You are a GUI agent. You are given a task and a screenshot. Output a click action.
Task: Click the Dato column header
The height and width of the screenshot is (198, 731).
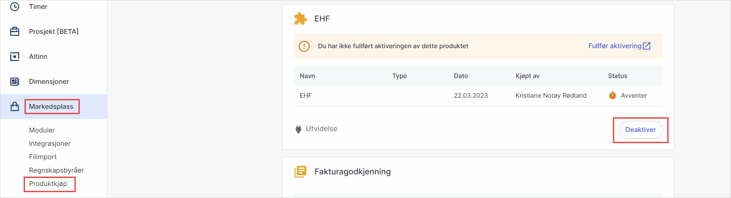pyautogui.click(x=461, y=76)
